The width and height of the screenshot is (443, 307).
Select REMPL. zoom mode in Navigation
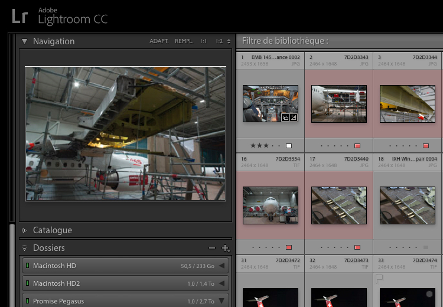tap(184, 41)
